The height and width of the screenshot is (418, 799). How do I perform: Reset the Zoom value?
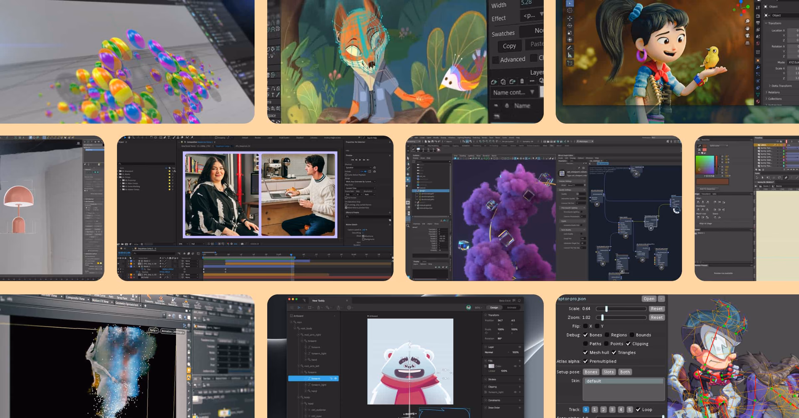pos(657,317)
